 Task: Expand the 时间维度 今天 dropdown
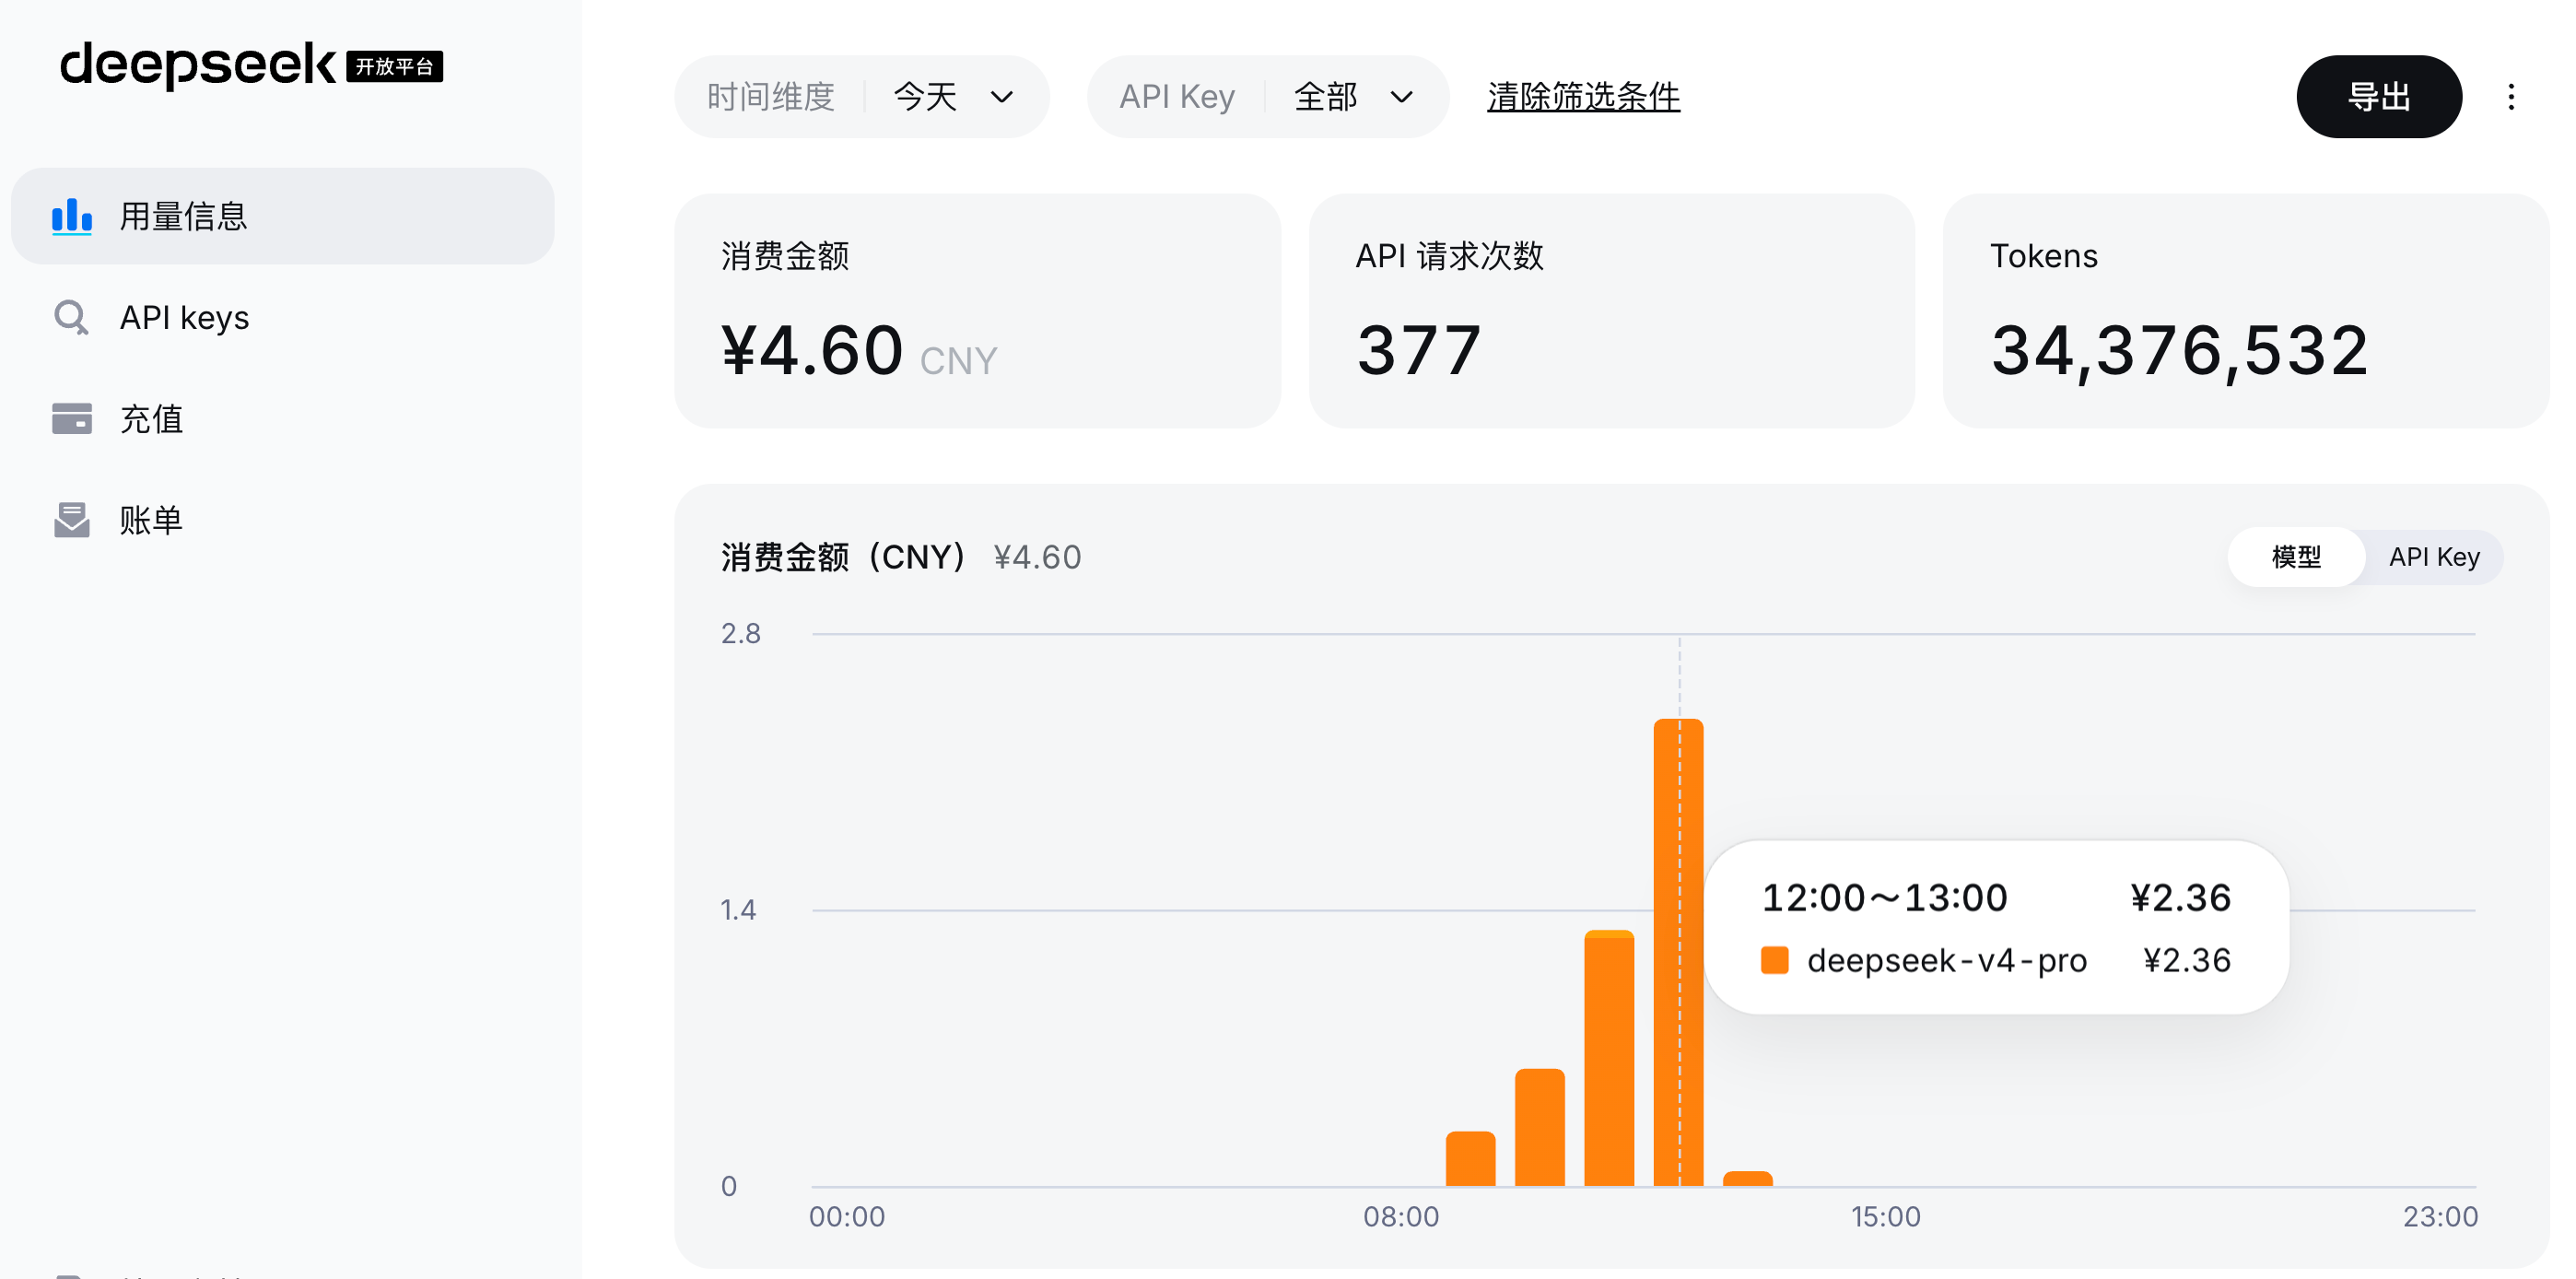861,97
